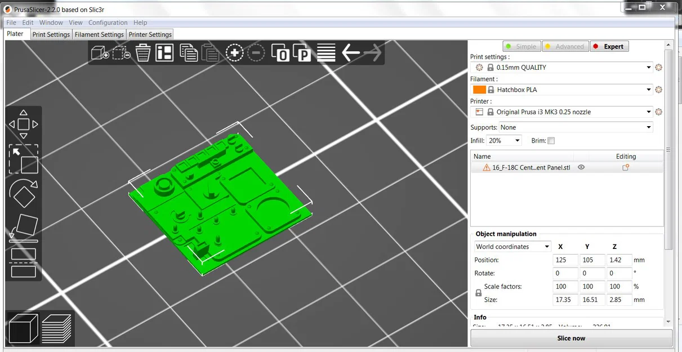Click the Position Z input field
The image size is (682, 352).
619,260
